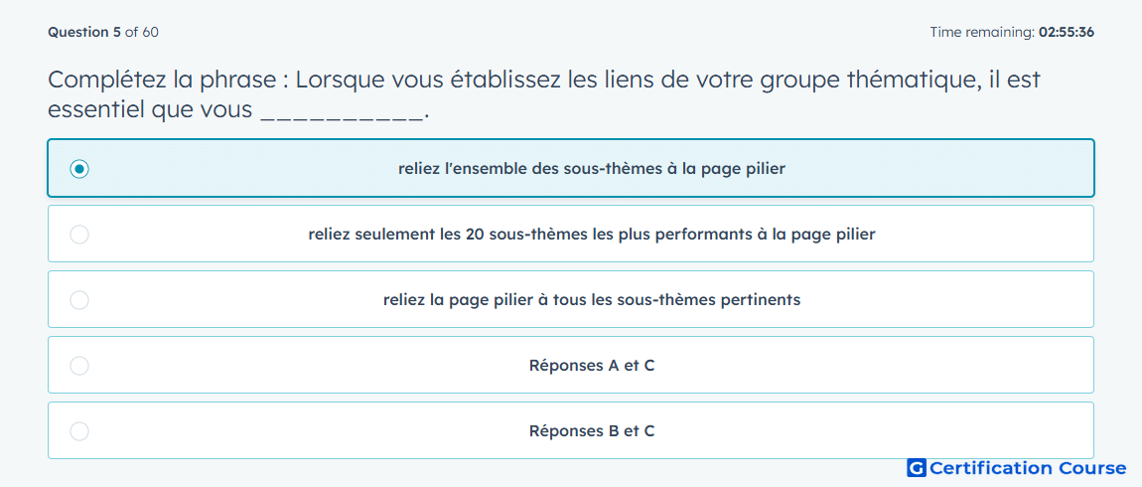Viewport: 1142px width, 487px height.
Task: Select radio for '20 sous-thèmes les plus performants'
Action: [79, 235]
